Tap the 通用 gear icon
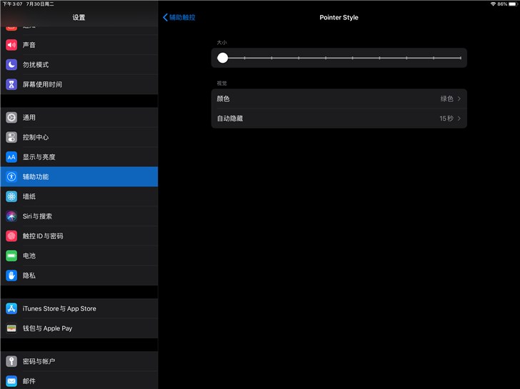The image size is (520, 389). tap(11, 117)
